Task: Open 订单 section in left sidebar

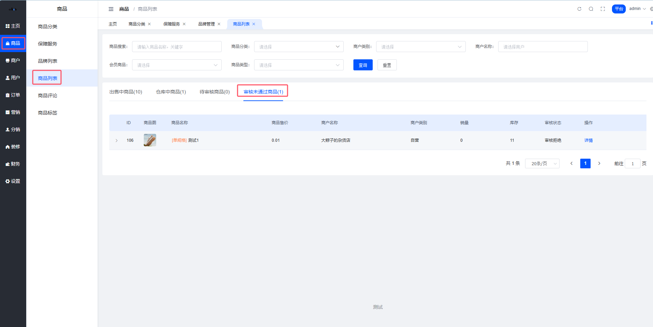Action: [x=13, y=95]
